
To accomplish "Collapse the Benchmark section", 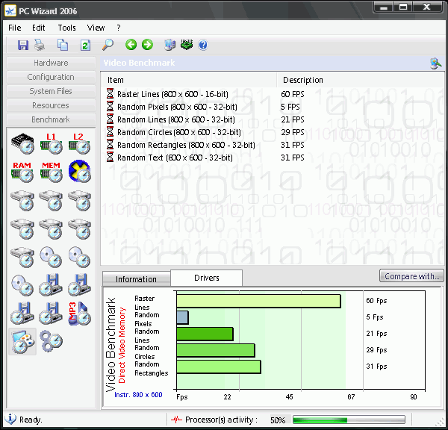I will pos(51,119).
